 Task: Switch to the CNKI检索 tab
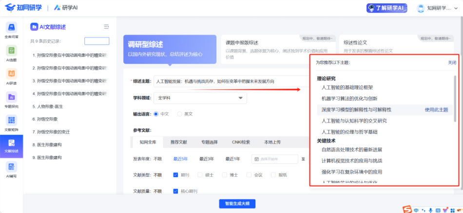click(x=241, y=142)
